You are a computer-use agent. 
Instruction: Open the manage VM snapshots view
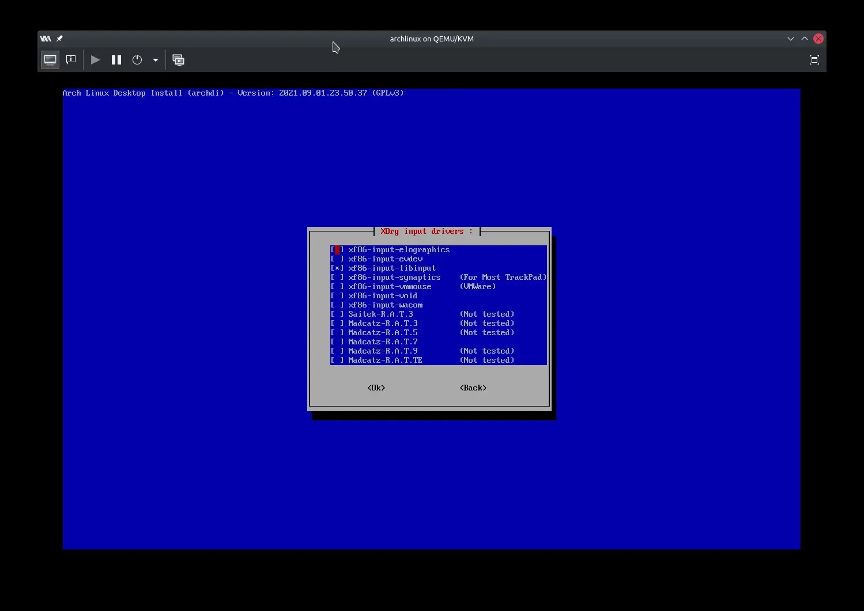179,60
